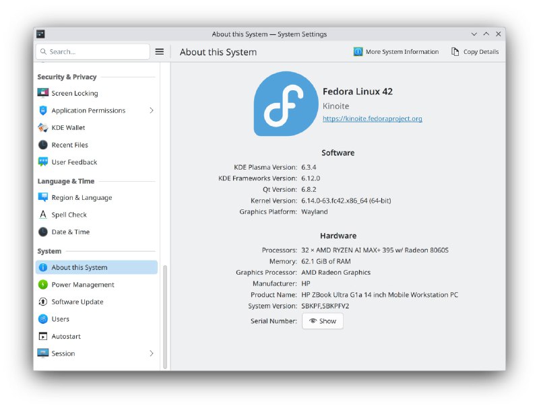This screenshot has height=410, width=539.
Task: Click the Session monitor icon
Action: point(43,353)
